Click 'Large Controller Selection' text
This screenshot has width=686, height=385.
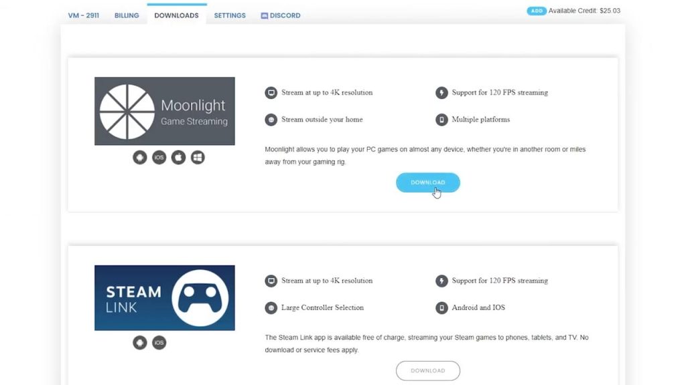322,307
